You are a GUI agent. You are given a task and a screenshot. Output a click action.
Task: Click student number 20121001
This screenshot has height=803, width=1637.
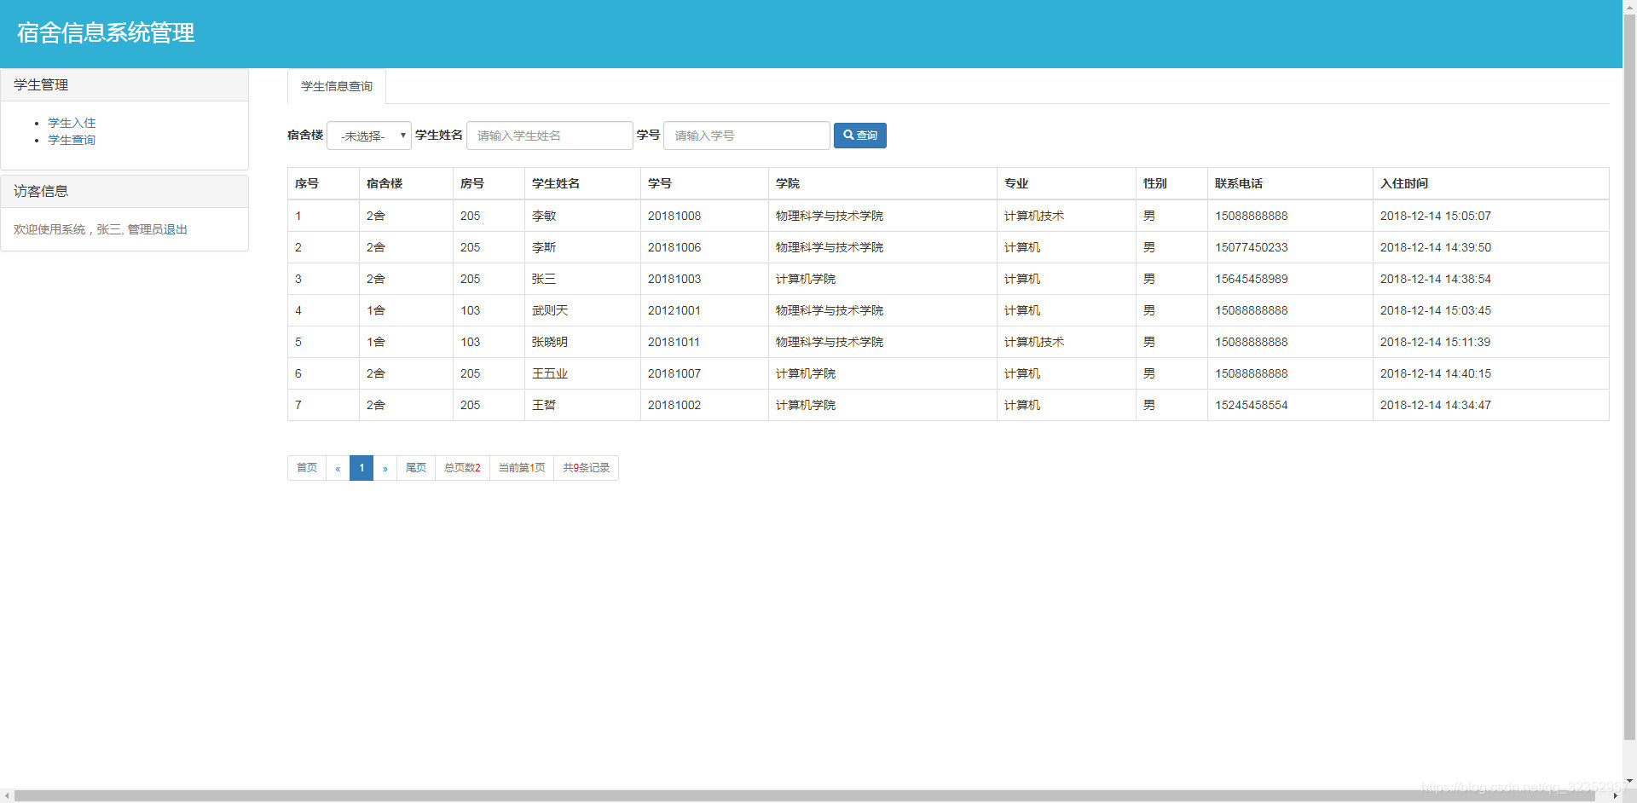pyautogui.click(x=674, y=310)
